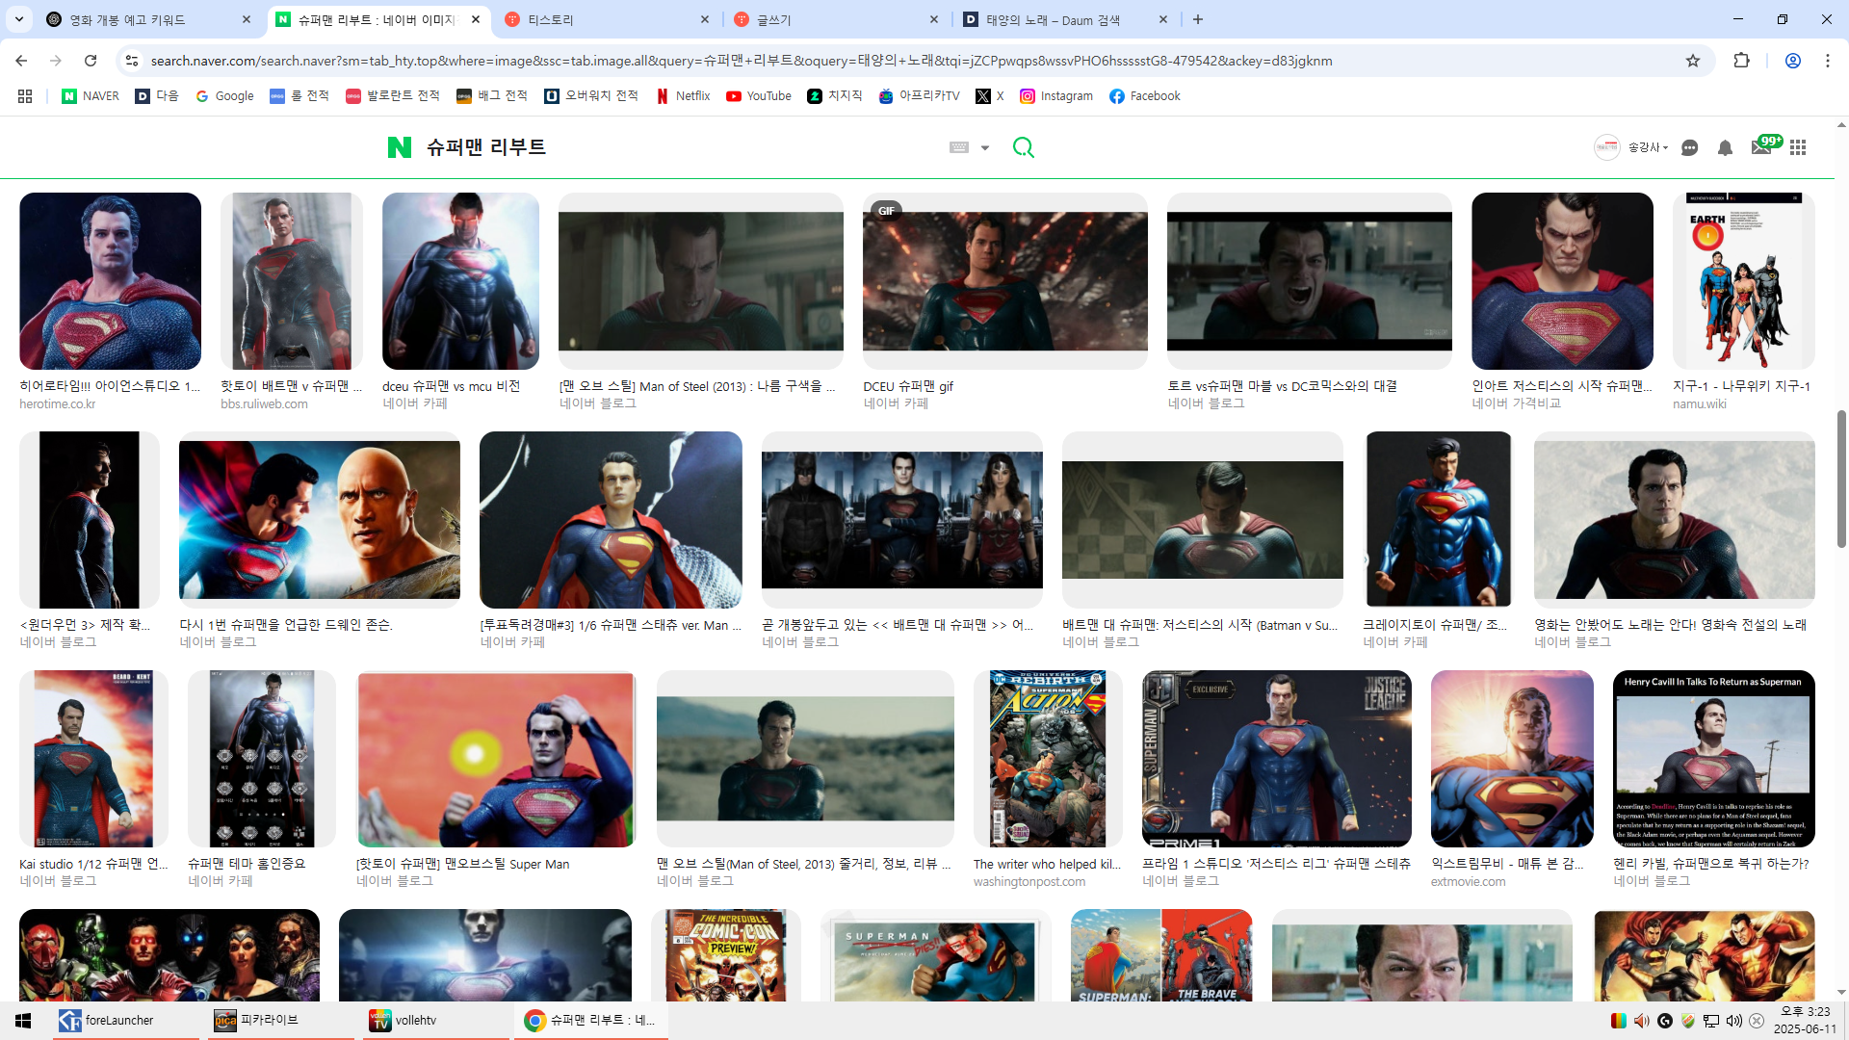Bookmark this page with the star icon
This screenshot has width=1849, height=1040.
[x=1693, y=61]
